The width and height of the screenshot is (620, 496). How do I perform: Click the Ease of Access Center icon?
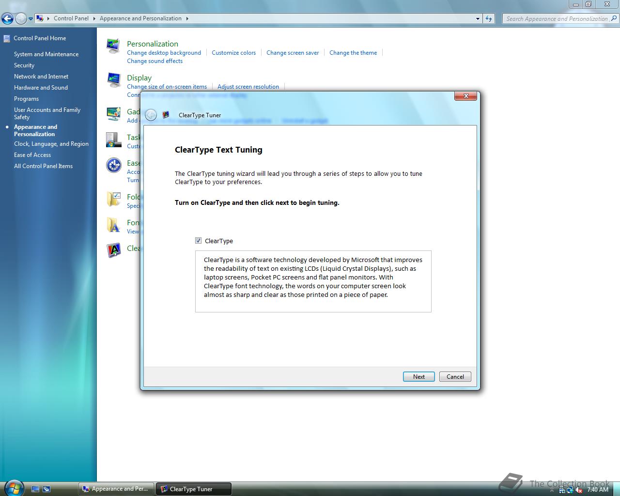(113, 165)
